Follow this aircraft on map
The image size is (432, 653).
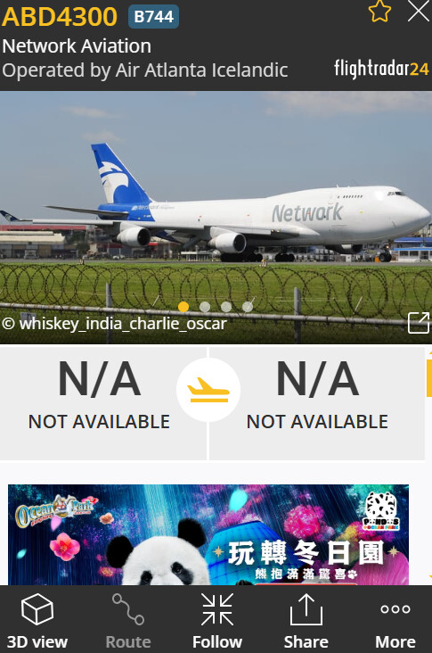[217, 621]
